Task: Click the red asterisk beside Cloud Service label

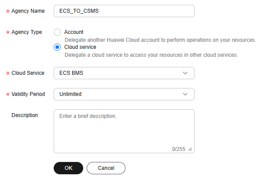Action: (8, 73)
